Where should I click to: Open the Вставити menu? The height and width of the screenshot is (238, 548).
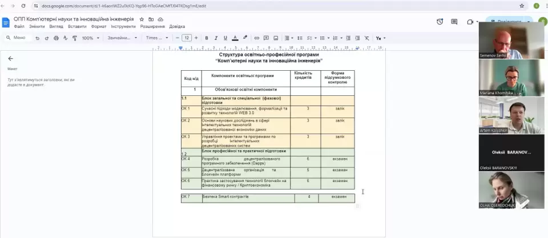[77, 27]
